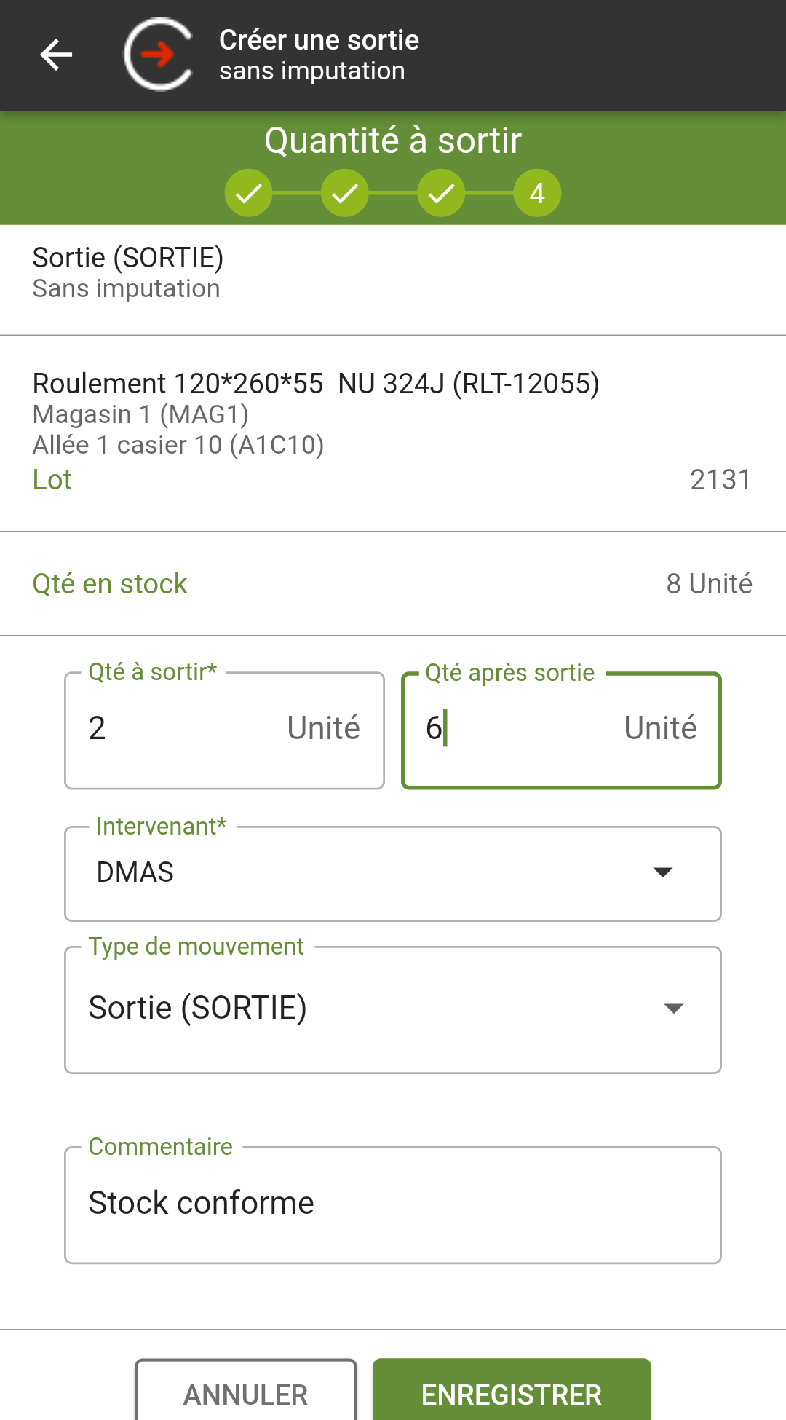Select the Roulement 120*260*55 article entry
786x1420 pixels.
point(393,433)
